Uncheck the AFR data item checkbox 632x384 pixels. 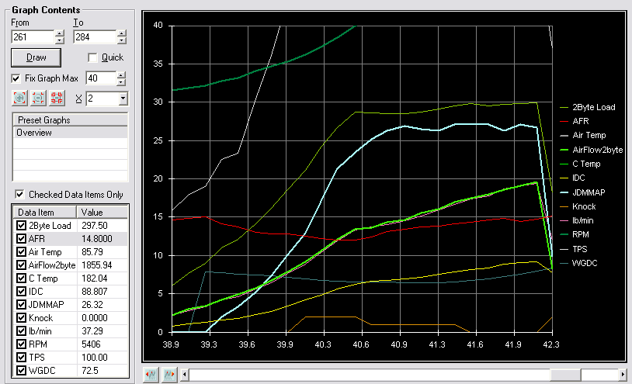pyautogui.click(x=22, y=239)
